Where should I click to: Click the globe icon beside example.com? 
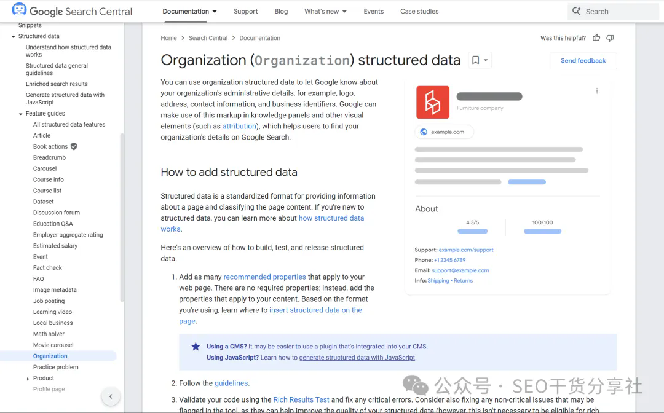tap(424, 132)
